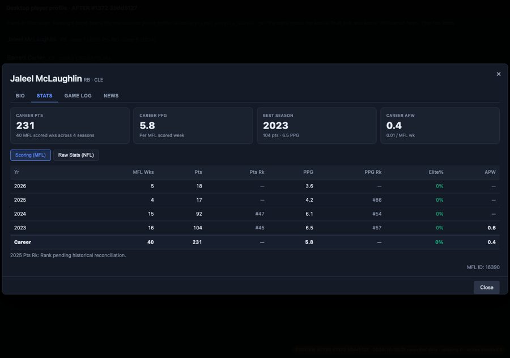The height and width of the screenshot is (358, 510).
Task: Select the 2024 season row label
Action: click(x=20, y=214)
